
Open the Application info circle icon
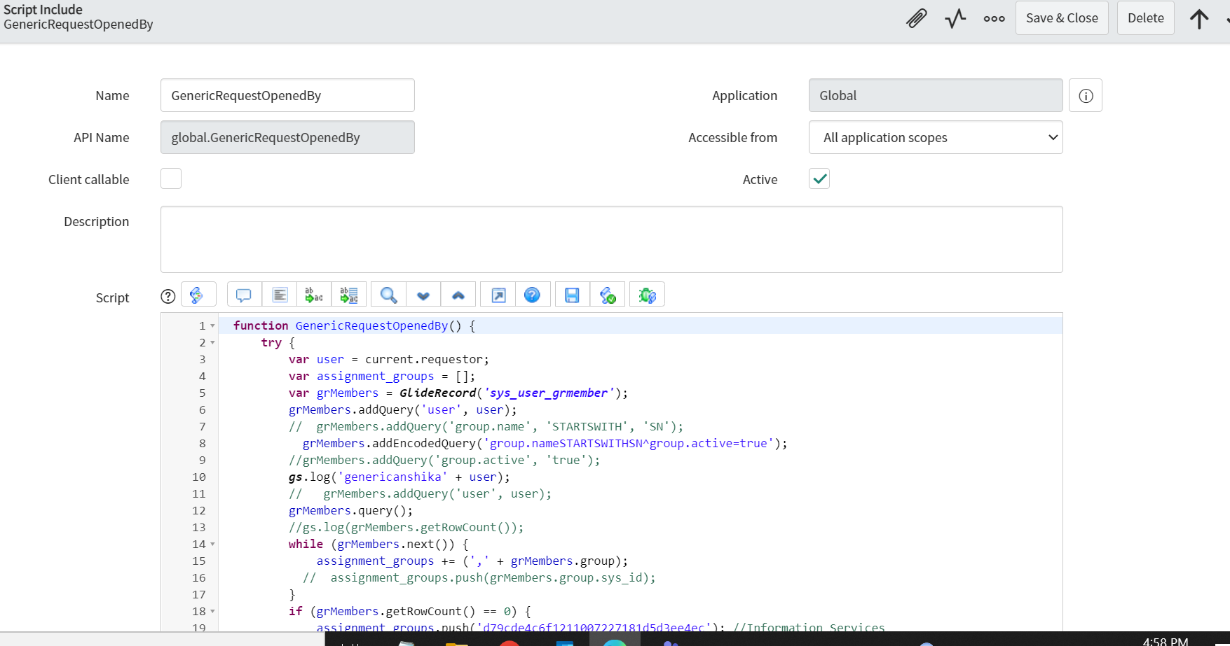[x=1085, y=95]
